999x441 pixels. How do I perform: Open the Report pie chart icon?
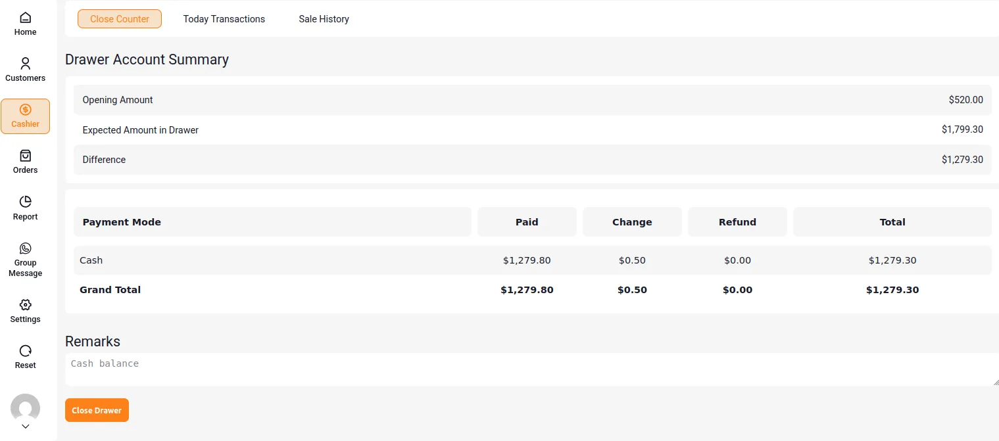pyautogui.click(x=25, y=202)
